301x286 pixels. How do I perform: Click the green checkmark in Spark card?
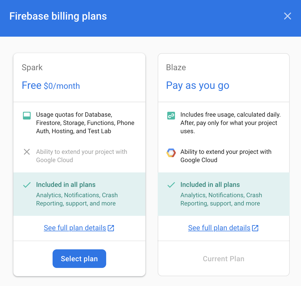(x=27, y=185)
